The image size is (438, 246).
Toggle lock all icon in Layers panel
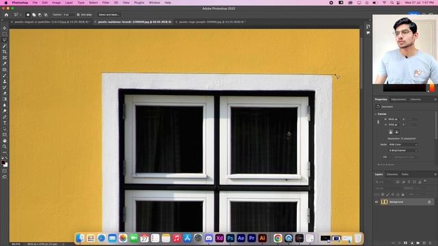click(x=403, y=194)
